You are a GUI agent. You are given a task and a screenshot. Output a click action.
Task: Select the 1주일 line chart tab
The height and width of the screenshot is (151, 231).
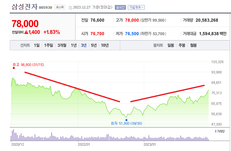[x=48, y=45]
